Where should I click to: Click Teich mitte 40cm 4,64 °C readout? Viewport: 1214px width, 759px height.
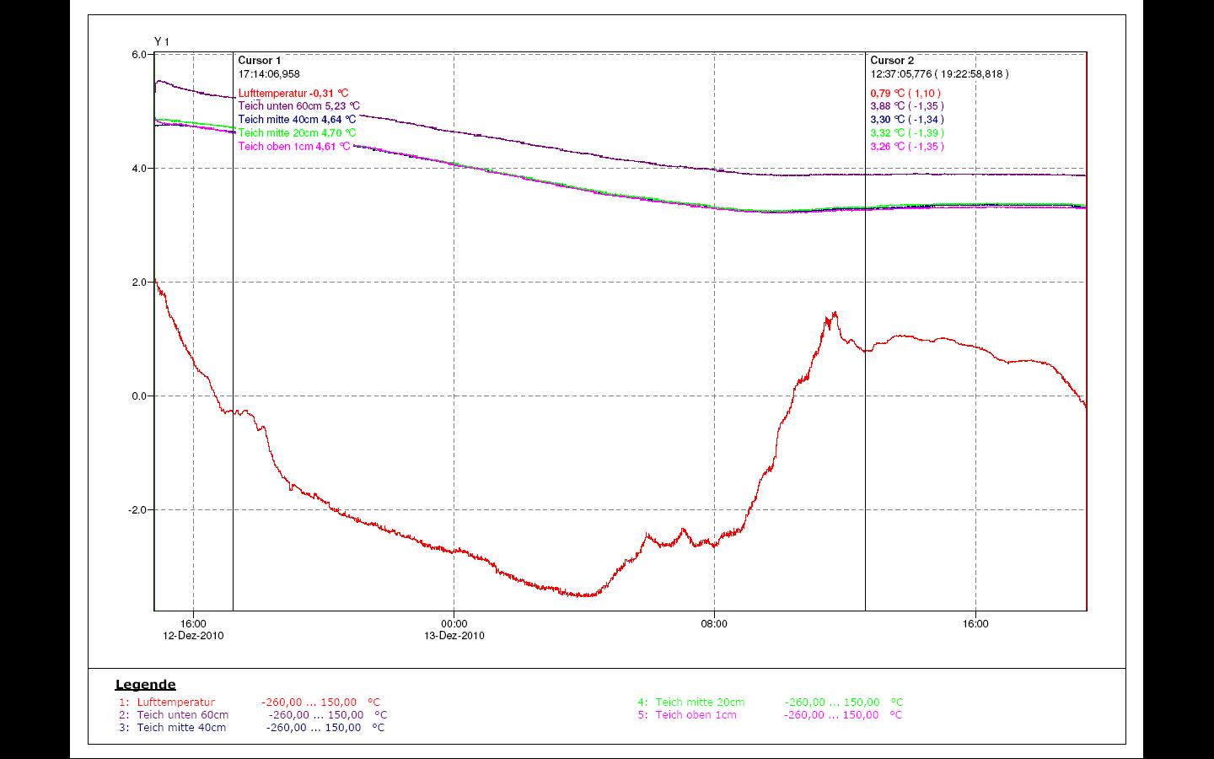tap(297, 120)
